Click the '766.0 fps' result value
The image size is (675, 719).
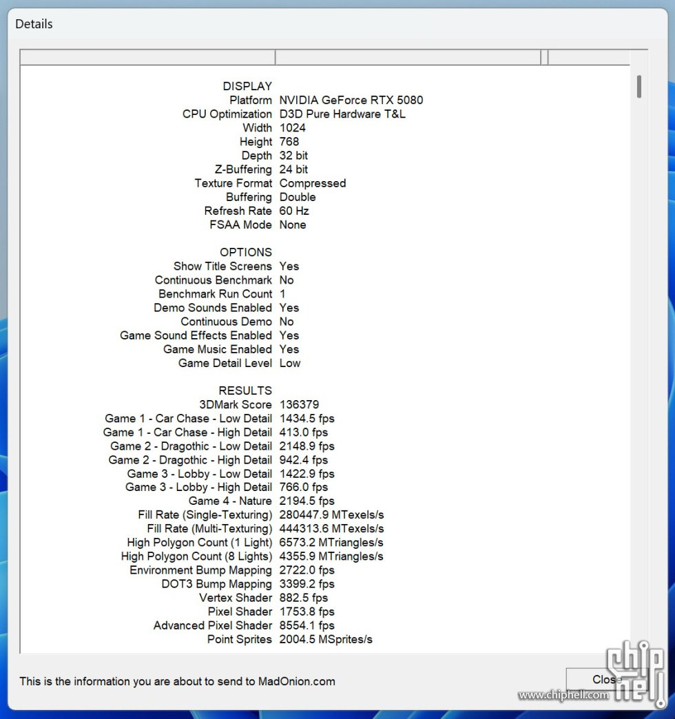[x=304, y=487]
